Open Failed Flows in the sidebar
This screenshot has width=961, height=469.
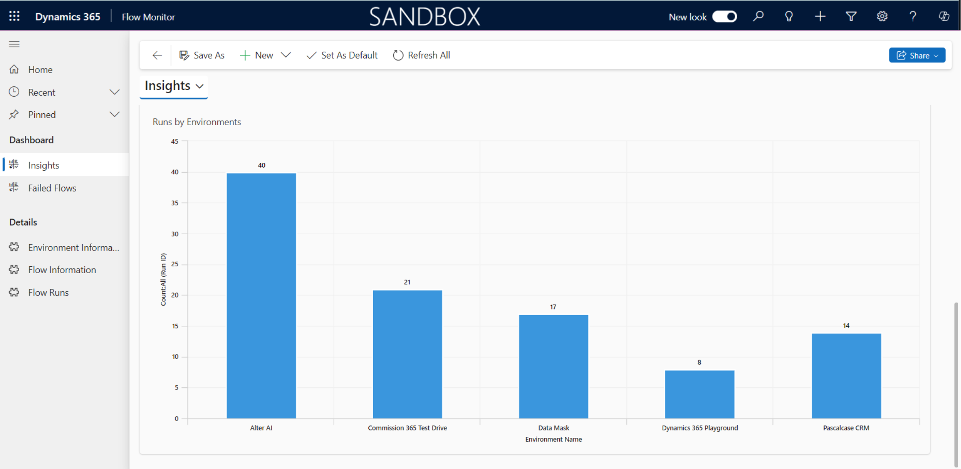tap(52, 188)
